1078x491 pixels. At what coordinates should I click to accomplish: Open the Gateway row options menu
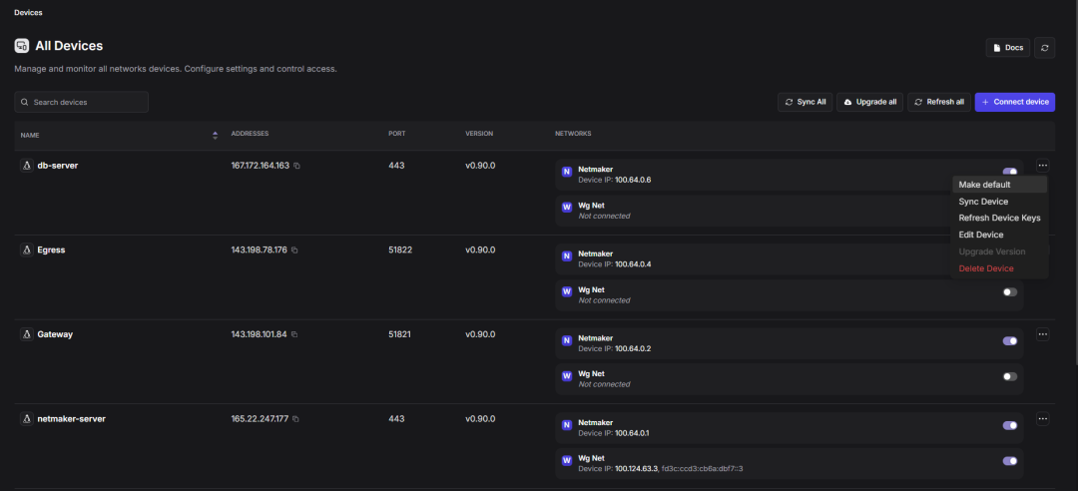point(1042,334)
